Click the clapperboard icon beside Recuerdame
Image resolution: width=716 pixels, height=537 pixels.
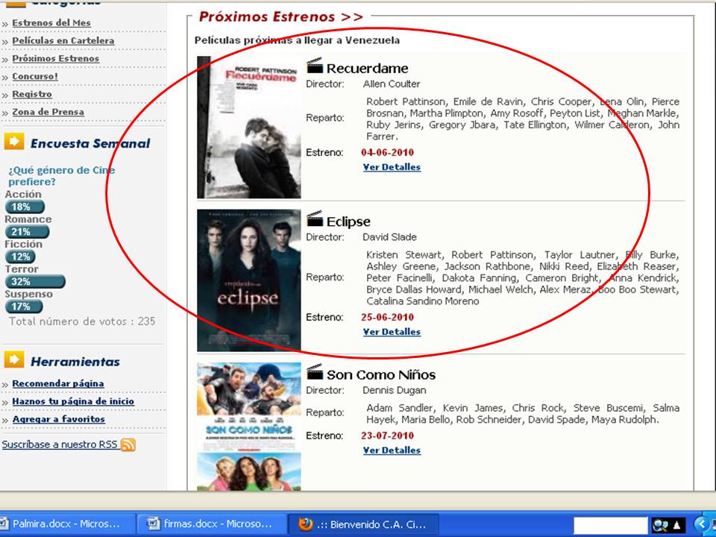[x=315, y=66]
